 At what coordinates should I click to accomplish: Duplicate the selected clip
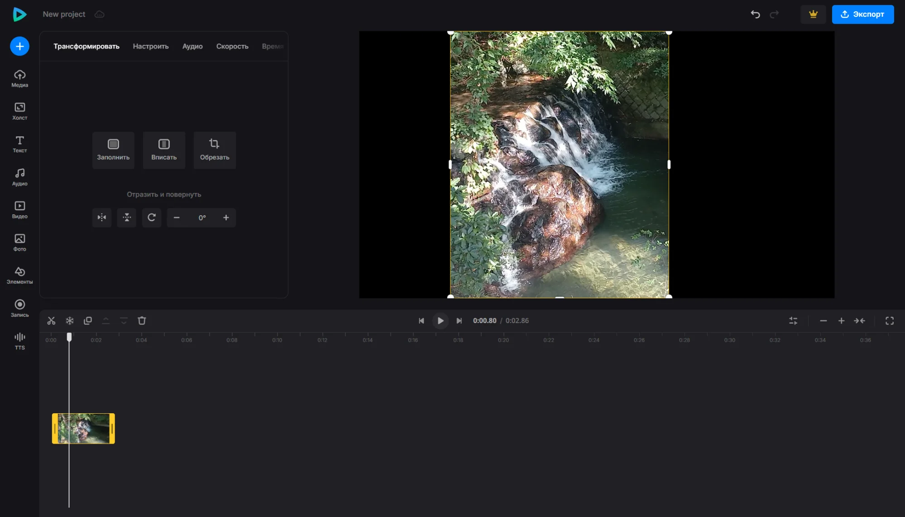(x=88, y=321)
